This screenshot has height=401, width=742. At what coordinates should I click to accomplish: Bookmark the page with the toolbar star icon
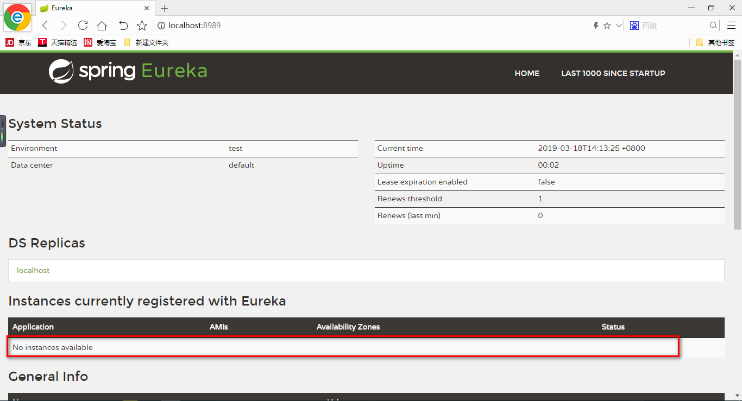(142, 26)
